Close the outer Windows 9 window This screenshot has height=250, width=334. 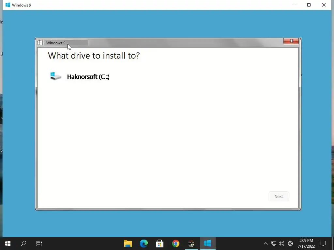point(324,5)
